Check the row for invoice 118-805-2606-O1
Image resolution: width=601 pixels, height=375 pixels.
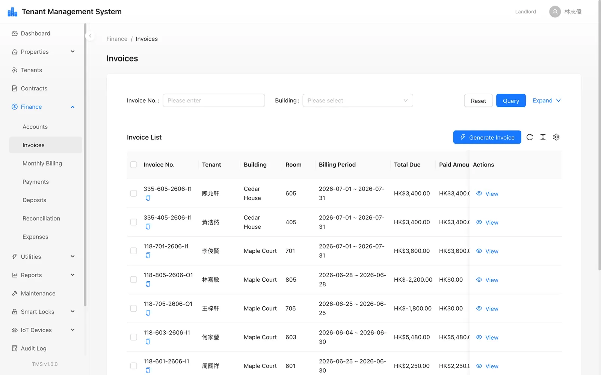[x=133, y=280]
